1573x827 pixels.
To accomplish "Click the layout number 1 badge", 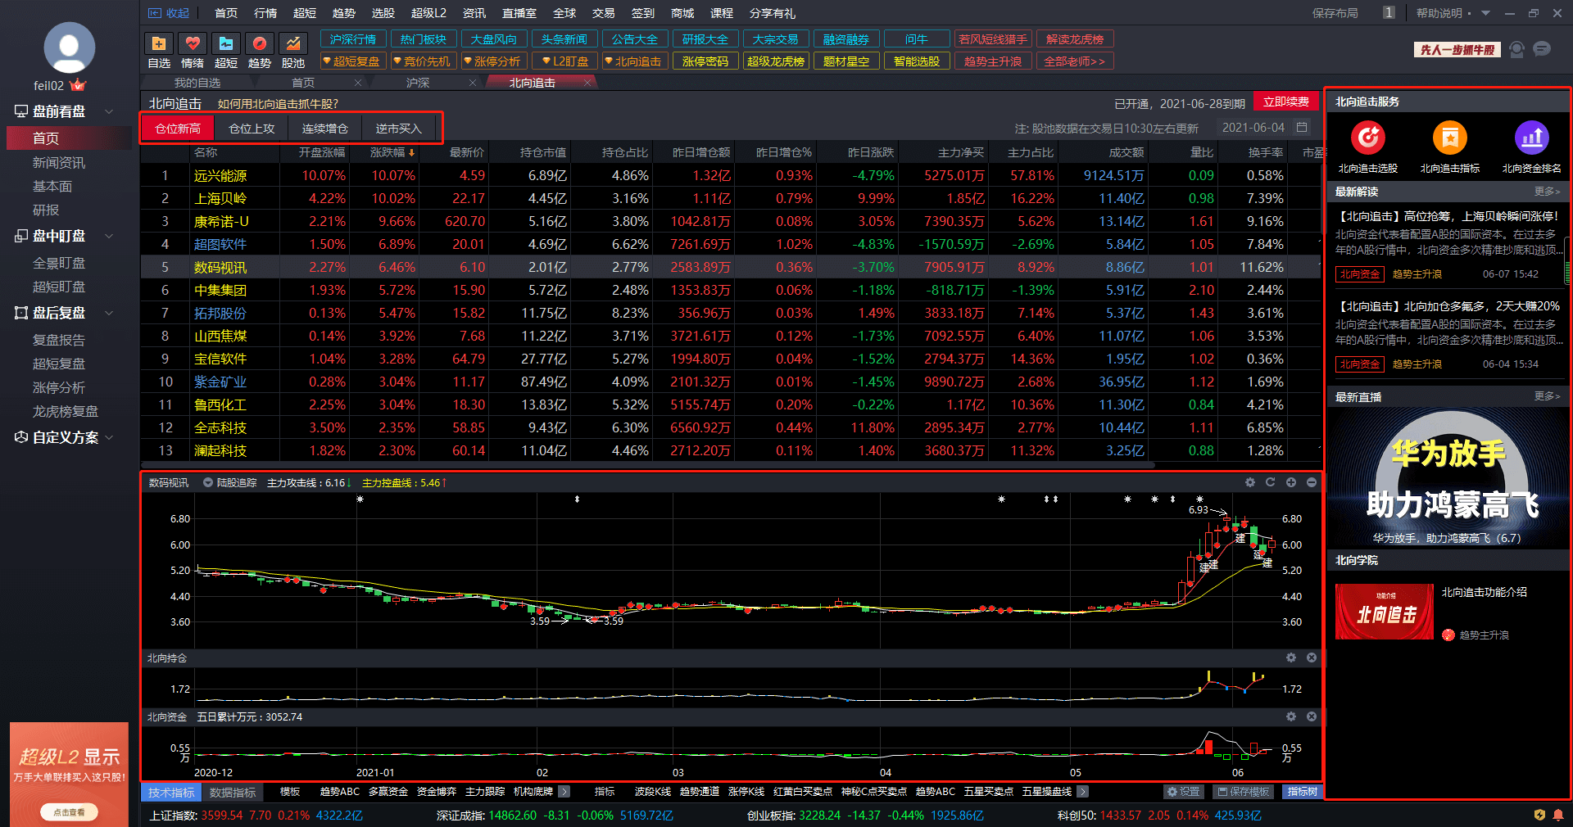I will [x=1389, y=12].
